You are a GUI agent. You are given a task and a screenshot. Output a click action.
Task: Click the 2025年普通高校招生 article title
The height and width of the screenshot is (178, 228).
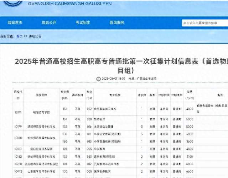(x=121, y=66)
